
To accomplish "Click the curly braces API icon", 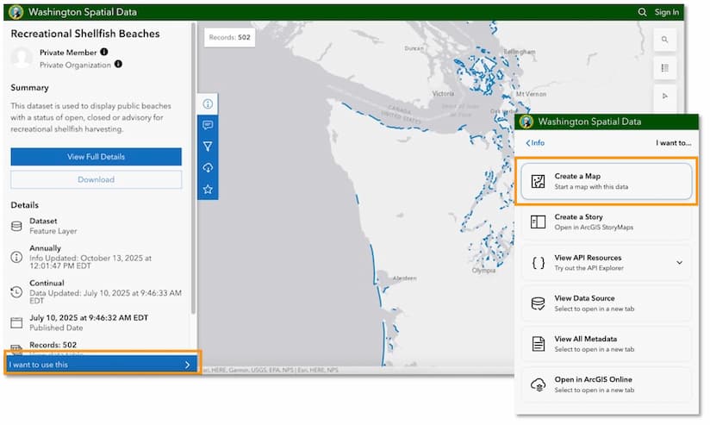I will [x=538, y=263].
